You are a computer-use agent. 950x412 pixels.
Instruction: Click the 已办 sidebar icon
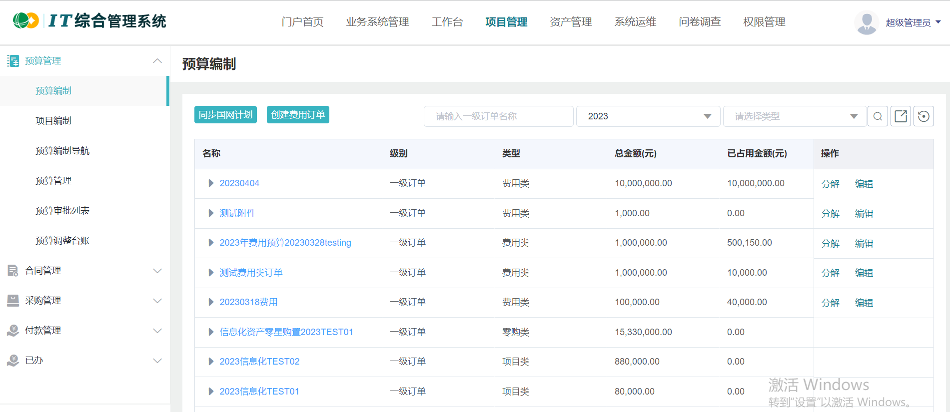pyautogui.click(x=13, y=361)
